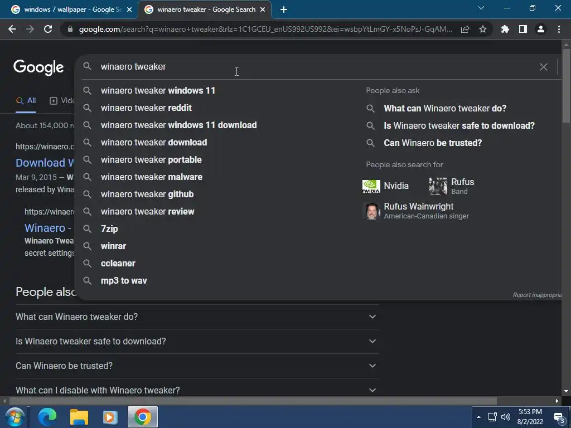Click the vertical scrollbar thumb
Image resolution: width=571 pixels, height=428 pixels.
[x=566, y=86]
